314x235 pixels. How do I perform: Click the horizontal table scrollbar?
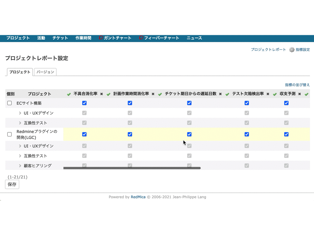pyautogui.click(x=132, y=168)
